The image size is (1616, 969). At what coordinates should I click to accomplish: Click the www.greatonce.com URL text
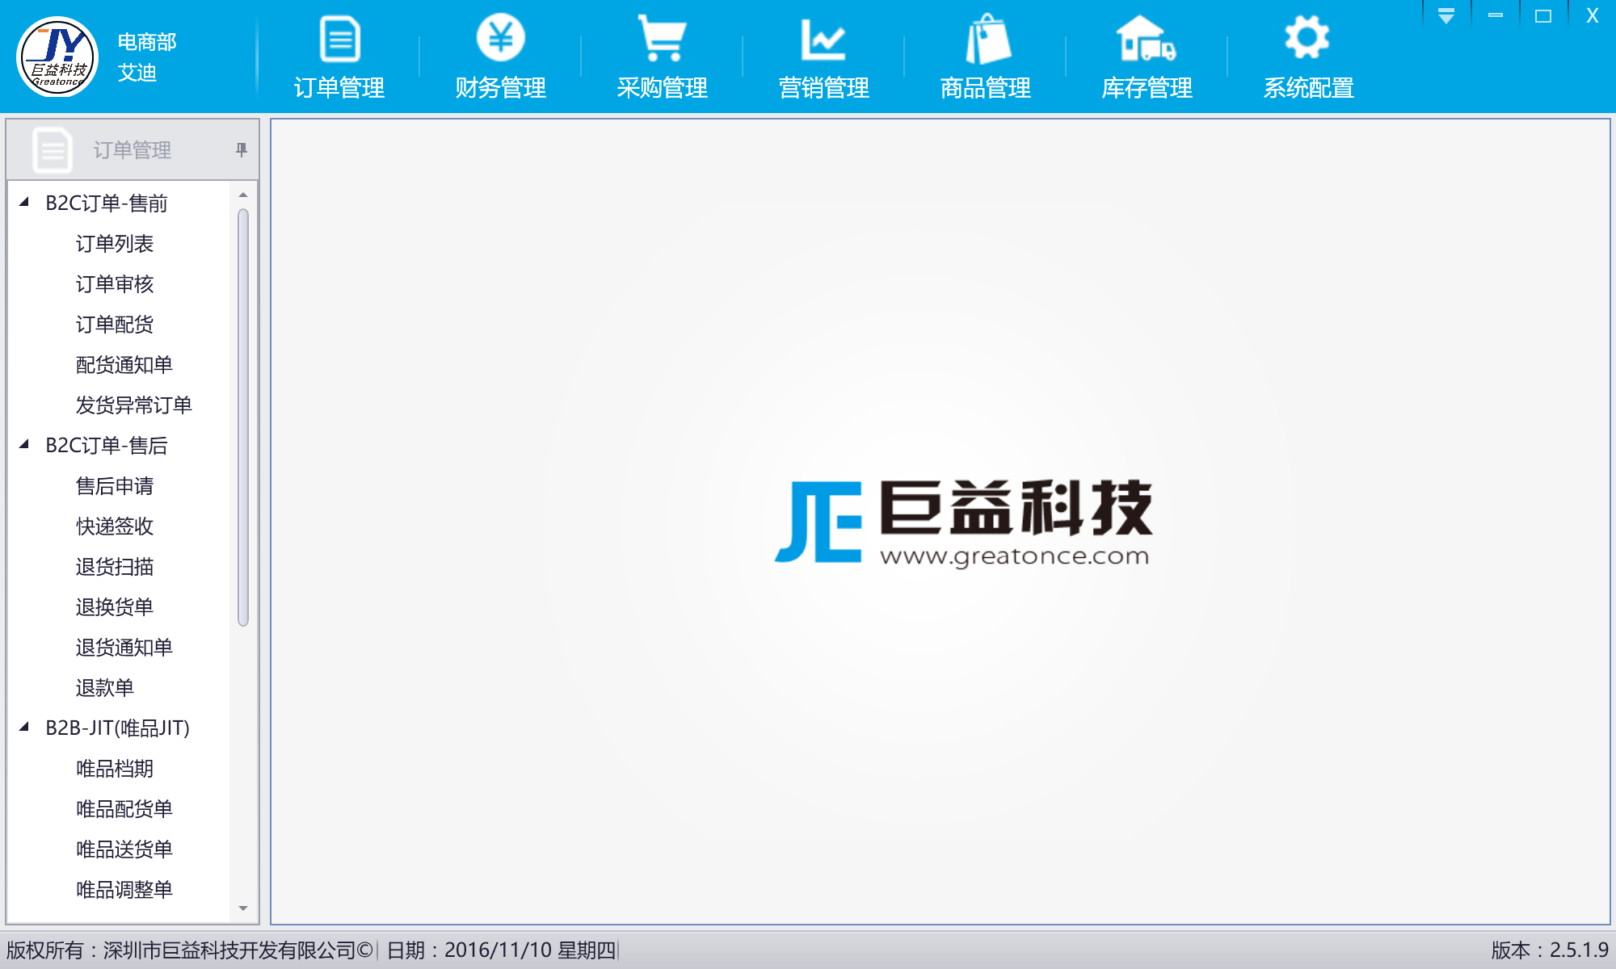pos(1014,556)
